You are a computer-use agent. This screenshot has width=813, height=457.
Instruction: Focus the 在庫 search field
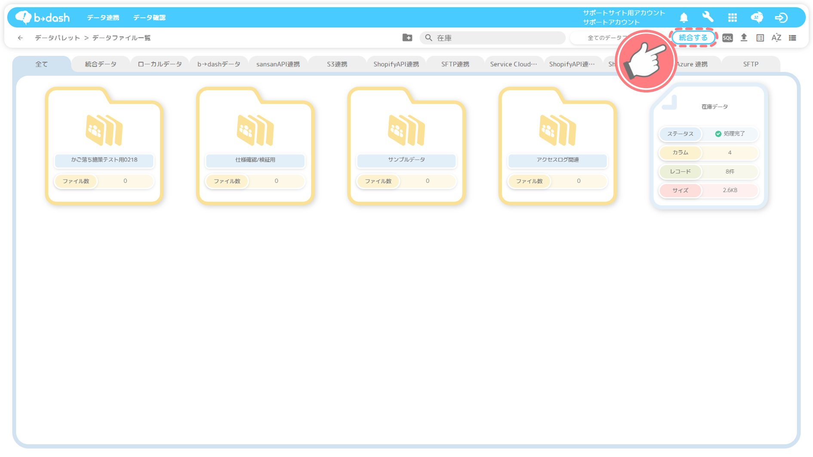click(493, 38)
